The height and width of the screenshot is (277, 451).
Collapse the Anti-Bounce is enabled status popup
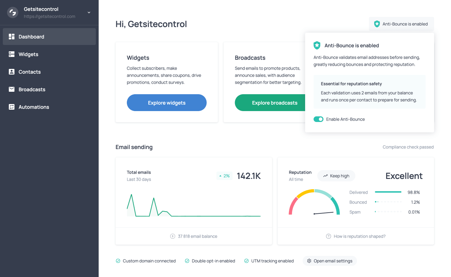(401, 24)
